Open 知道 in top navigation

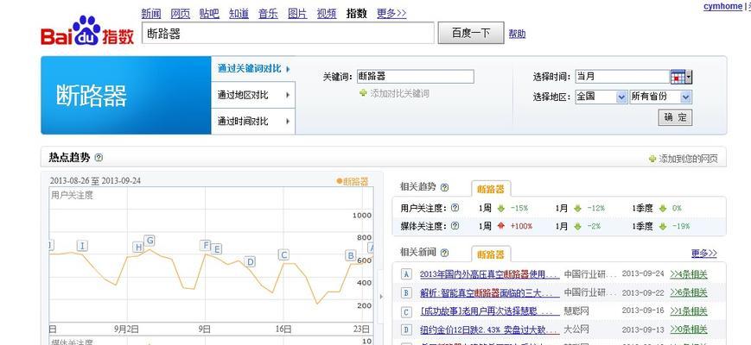coord(239,14)
